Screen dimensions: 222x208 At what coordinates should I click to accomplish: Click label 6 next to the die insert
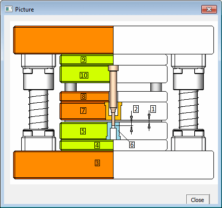132,145
